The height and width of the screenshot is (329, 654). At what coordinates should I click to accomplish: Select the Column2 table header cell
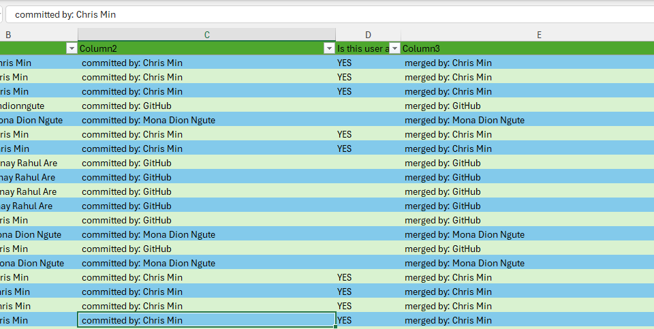[x=206, y=48]
